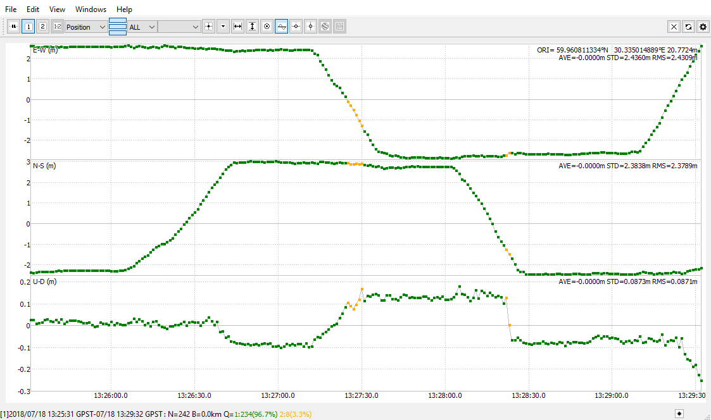Screen dimensions: 711x420
Task: Click the small dot button in status bar
Action: tap(679, 413)
